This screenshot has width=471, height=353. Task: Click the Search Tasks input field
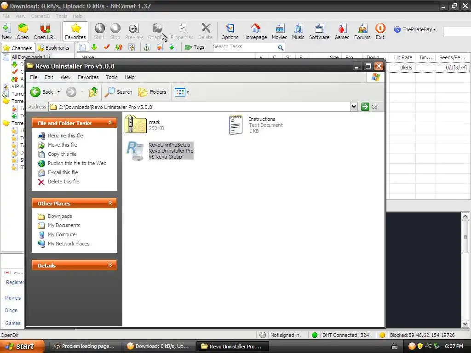[x=245, y=47]
